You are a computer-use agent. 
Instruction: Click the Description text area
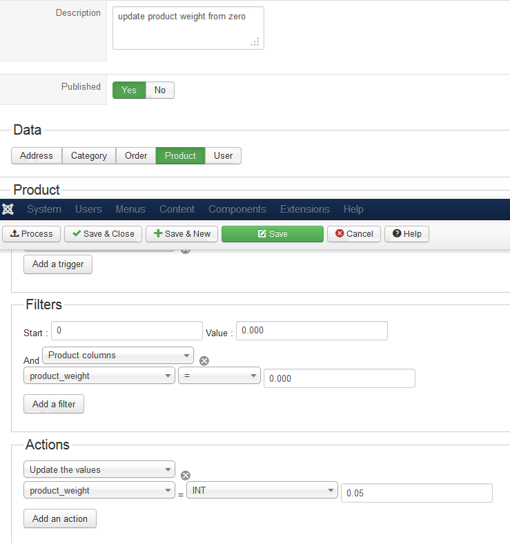[188, 28]
